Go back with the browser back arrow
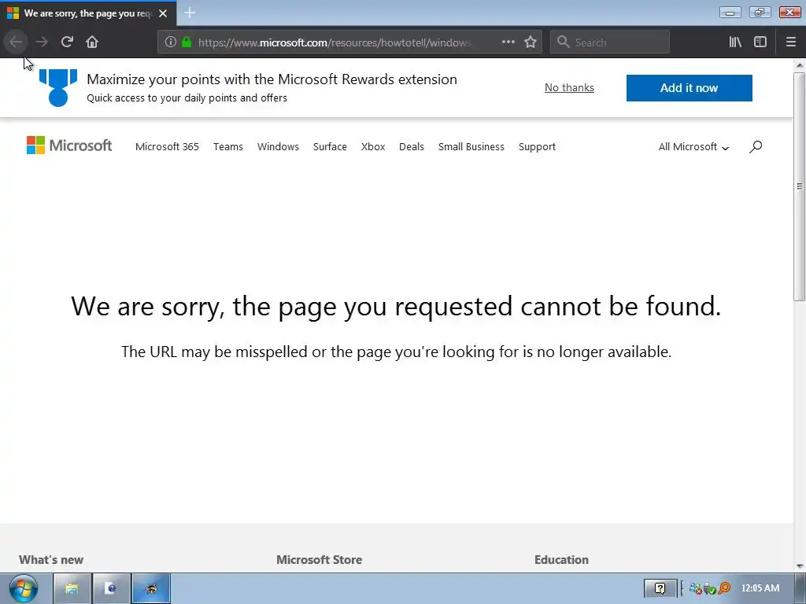The width and height of the screenshot is (806, 604). click(x=16, y=42)
